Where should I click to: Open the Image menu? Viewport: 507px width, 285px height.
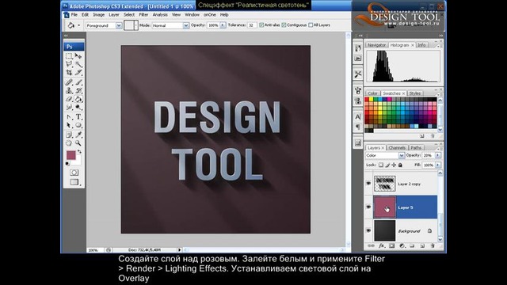click(98, 15)
